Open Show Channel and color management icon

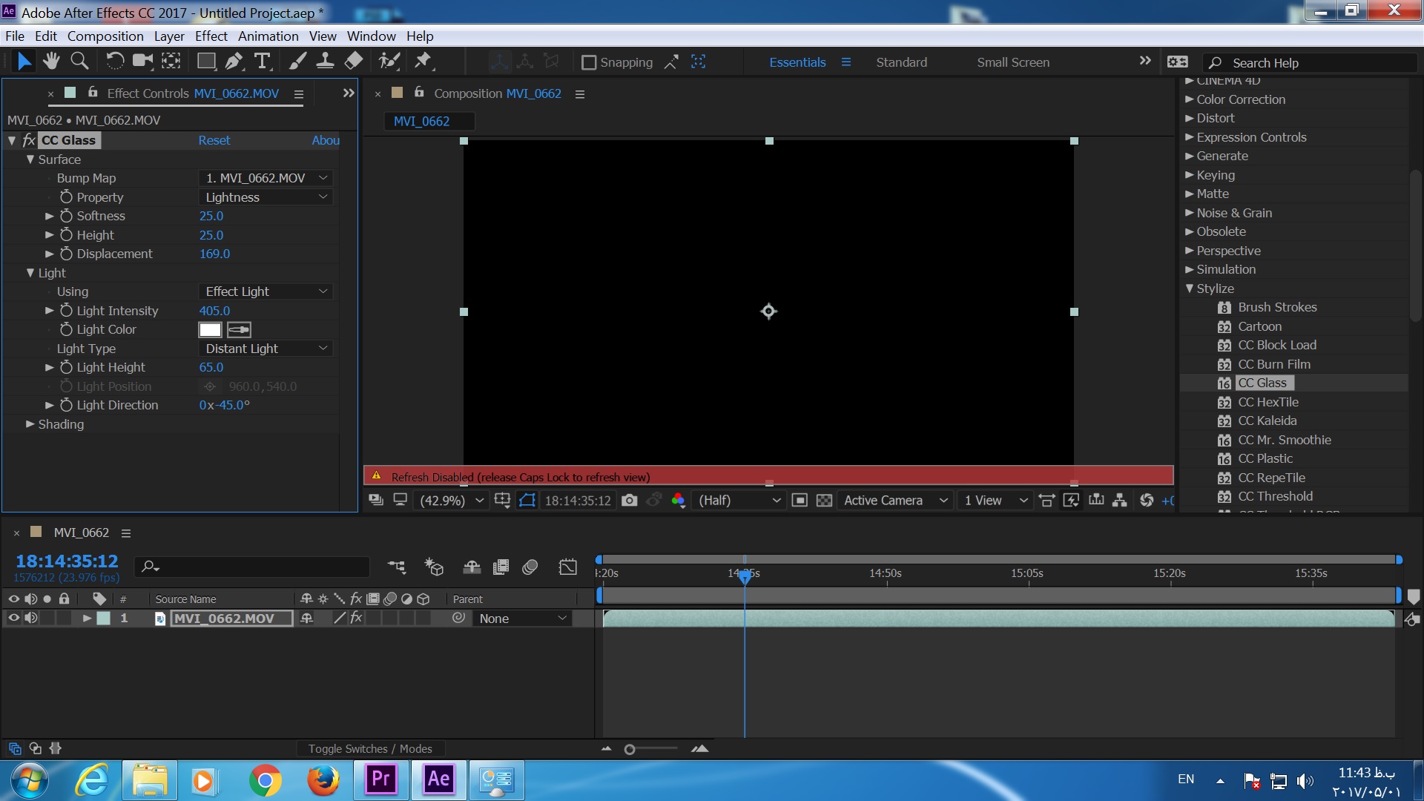tap(678, 501)
